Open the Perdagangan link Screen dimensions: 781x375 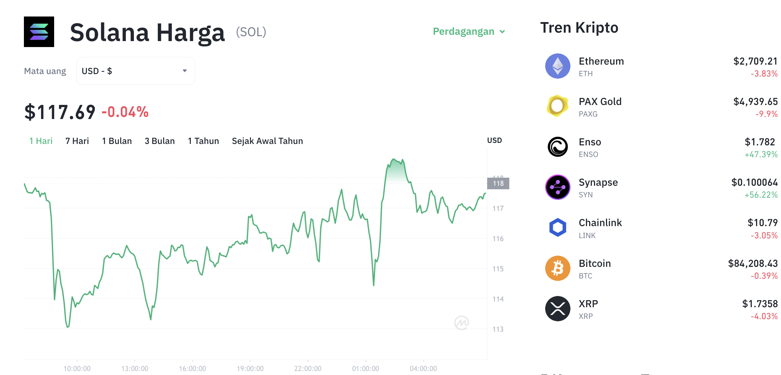coord(463,31)
